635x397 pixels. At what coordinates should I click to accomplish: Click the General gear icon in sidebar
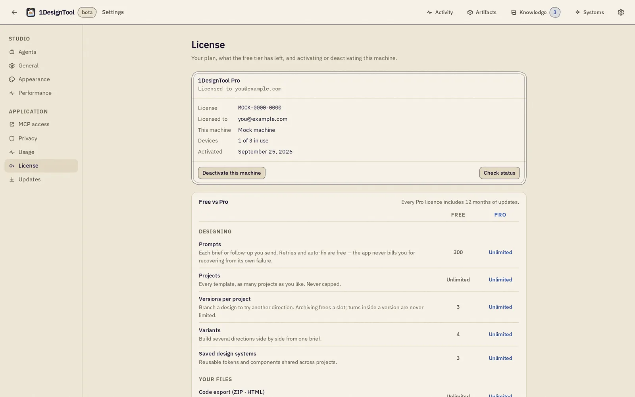point(12,66)
